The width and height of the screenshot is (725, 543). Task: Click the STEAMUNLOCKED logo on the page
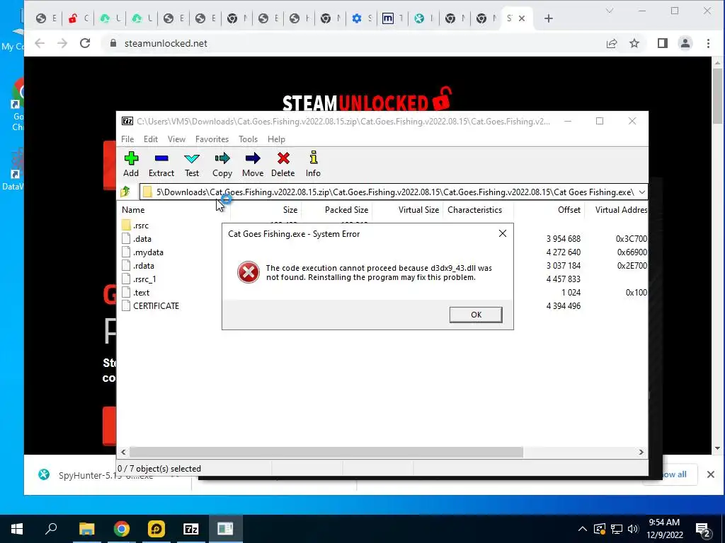(x=367, y=99)
